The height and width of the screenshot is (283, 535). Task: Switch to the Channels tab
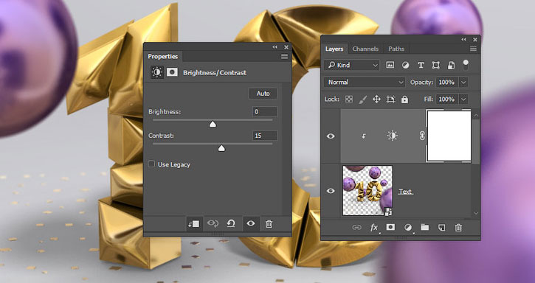point(365,49)
